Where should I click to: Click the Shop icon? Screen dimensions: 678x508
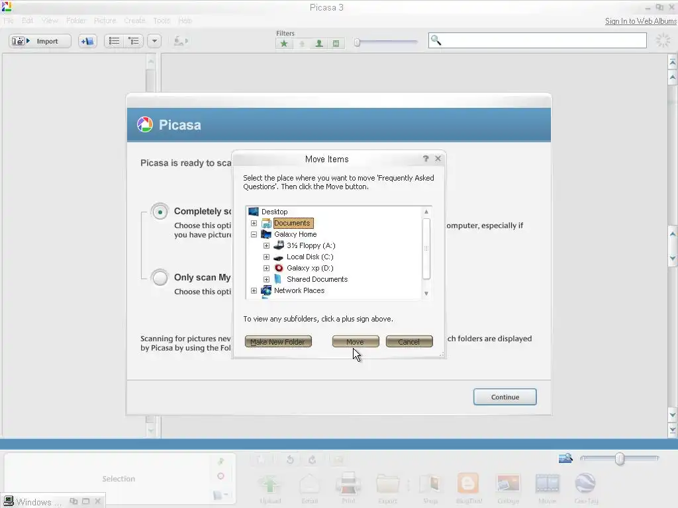(430, 484)
